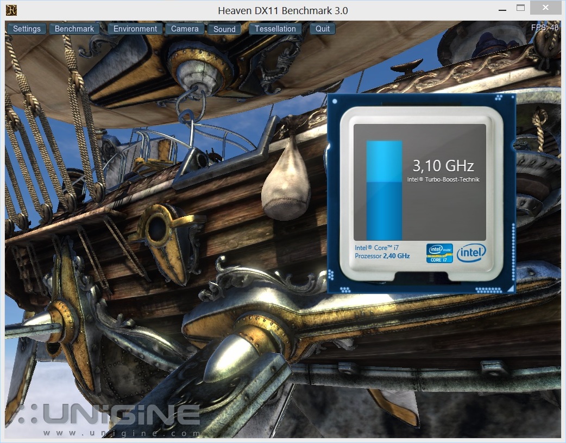The image size is (566, 443).
Task: Click the Heaven DX11 Benchmark 3.0 title
Action: 282,10
